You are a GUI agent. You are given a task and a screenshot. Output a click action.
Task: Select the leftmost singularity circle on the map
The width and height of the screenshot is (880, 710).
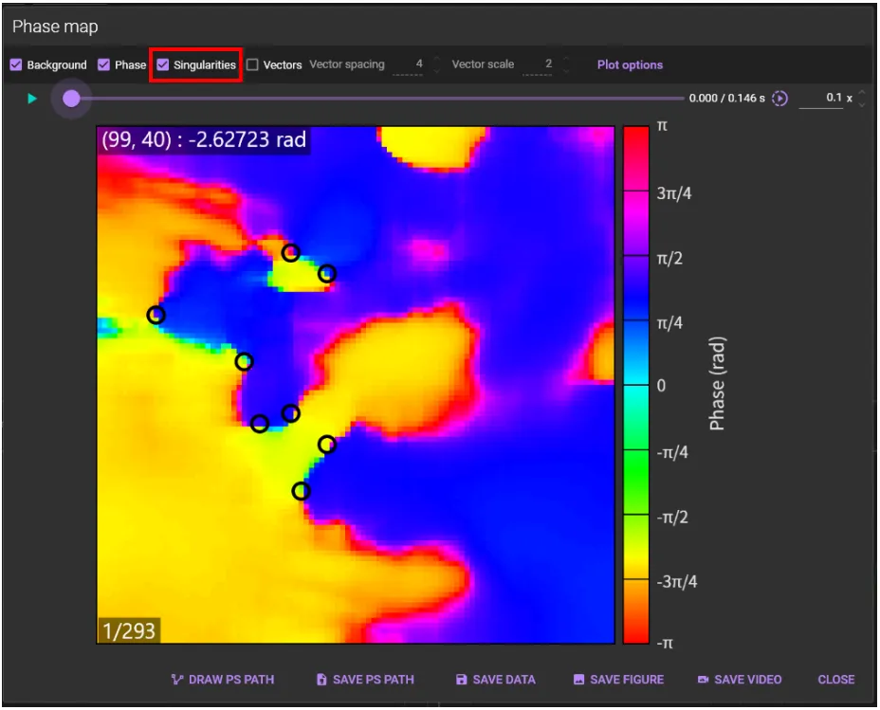pos(156,315)
